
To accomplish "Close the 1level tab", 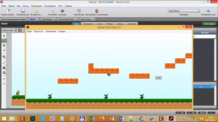I will pos(38,19).
